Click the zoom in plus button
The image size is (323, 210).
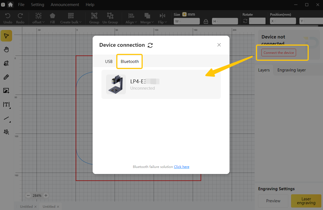click(x=46, y=195)
